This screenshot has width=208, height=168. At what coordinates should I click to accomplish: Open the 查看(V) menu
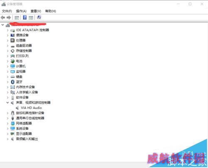36,11
